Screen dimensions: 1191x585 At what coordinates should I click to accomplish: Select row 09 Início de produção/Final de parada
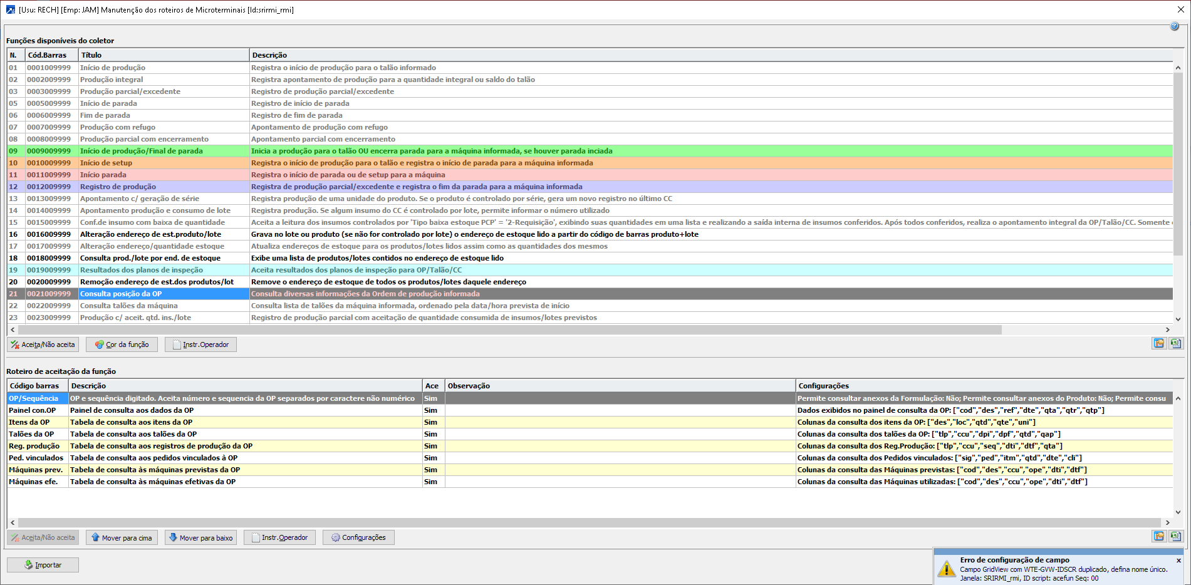coord(141,151)
